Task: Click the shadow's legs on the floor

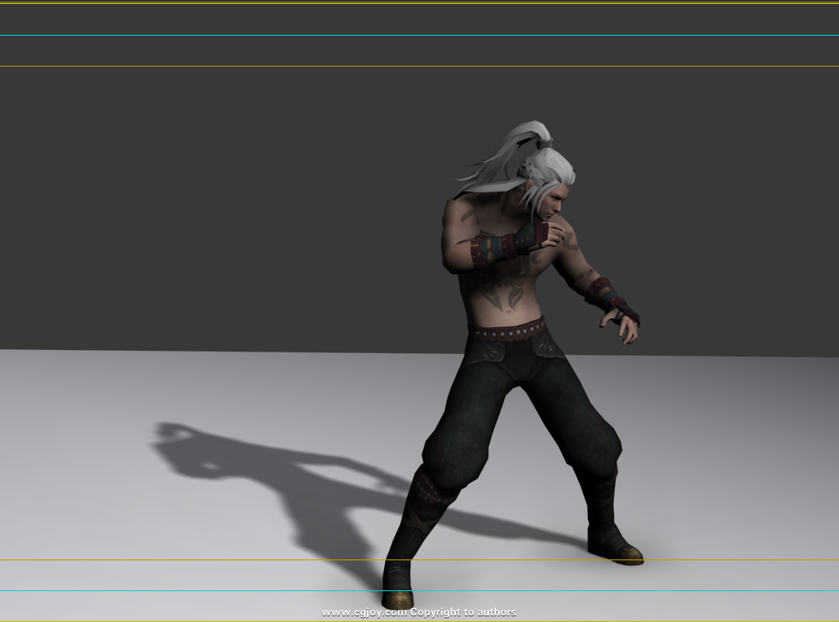Action: (x=341, y=520)
